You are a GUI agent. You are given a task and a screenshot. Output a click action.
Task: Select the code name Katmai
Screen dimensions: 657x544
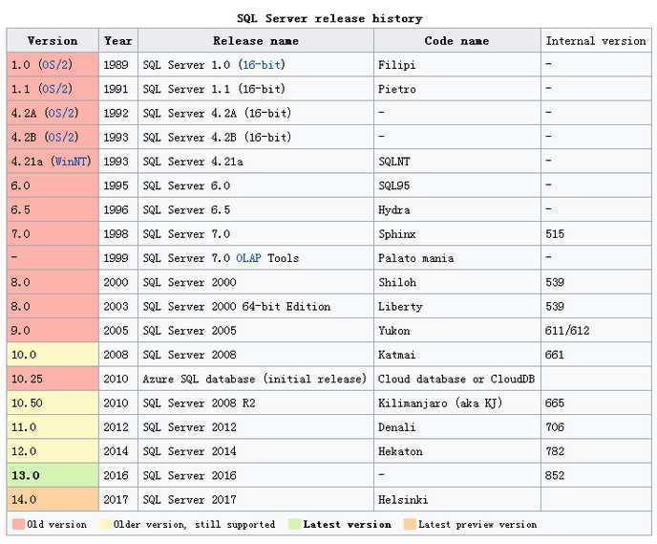tap(397, 355)
